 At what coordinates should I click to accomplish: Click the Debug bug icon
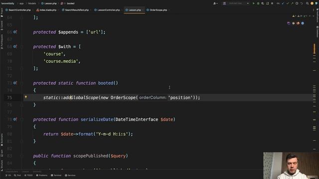coord(258,3)
